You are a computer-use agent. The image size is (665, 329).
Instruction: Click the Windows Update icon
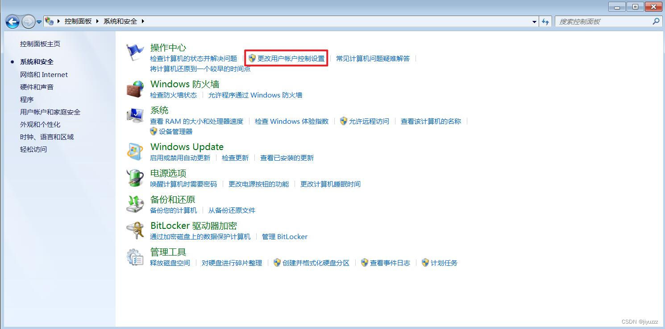pos(135,152)
